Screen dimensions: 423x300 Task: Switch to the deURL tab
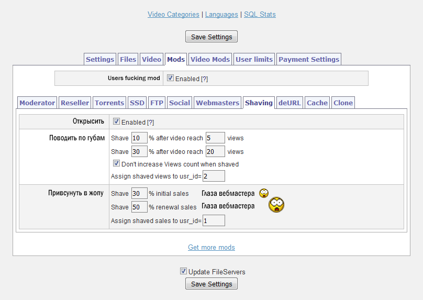click(290, 103)
